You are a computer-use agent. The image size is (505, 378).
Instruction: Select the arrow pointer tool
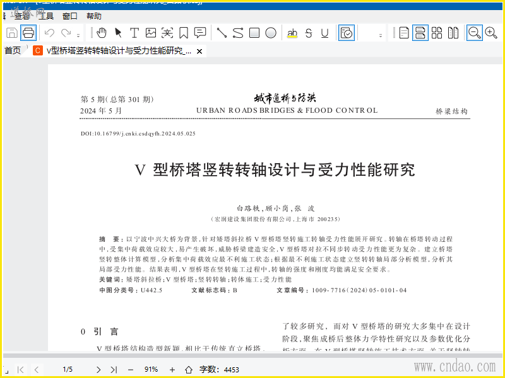click(x=118, y=33)
